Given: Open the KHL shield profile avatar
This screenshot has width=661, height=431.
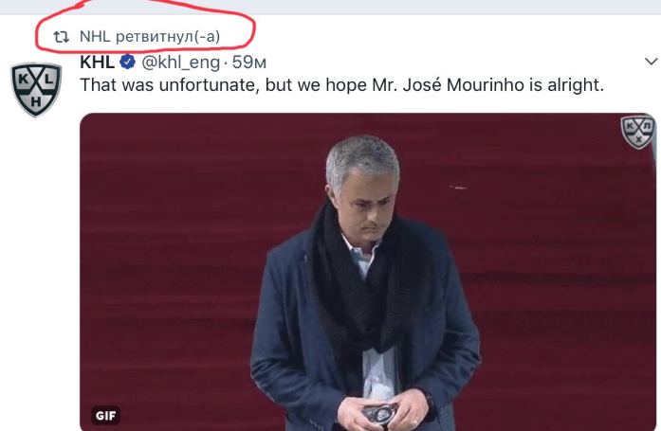Looking at the screenshot, I should coord(36,89).
